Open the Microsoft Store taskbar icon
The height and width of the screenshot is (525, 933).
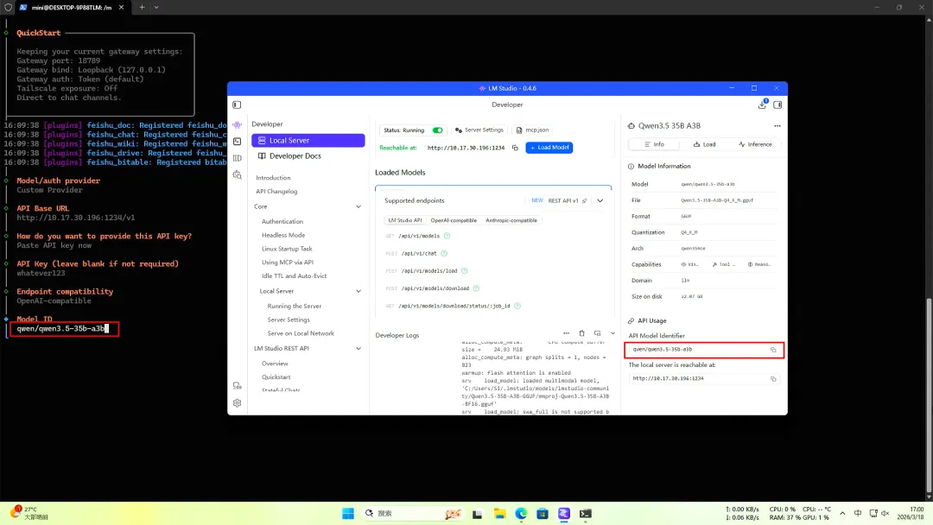tap(543, 513)
